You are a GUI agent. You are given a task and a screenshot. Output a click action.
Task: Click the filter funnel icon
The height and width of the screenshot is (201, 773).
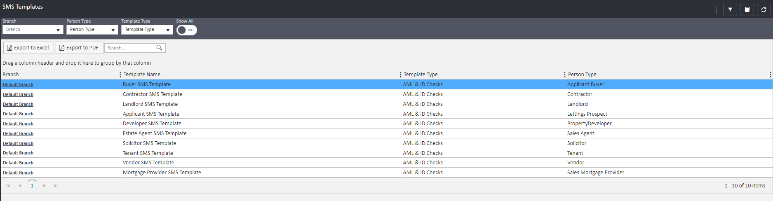pos(730,9)
